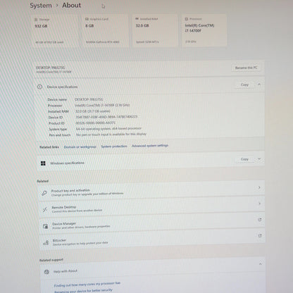The image size is (293, 293).
Task: Click the Related links label
Action: point(49,147)
